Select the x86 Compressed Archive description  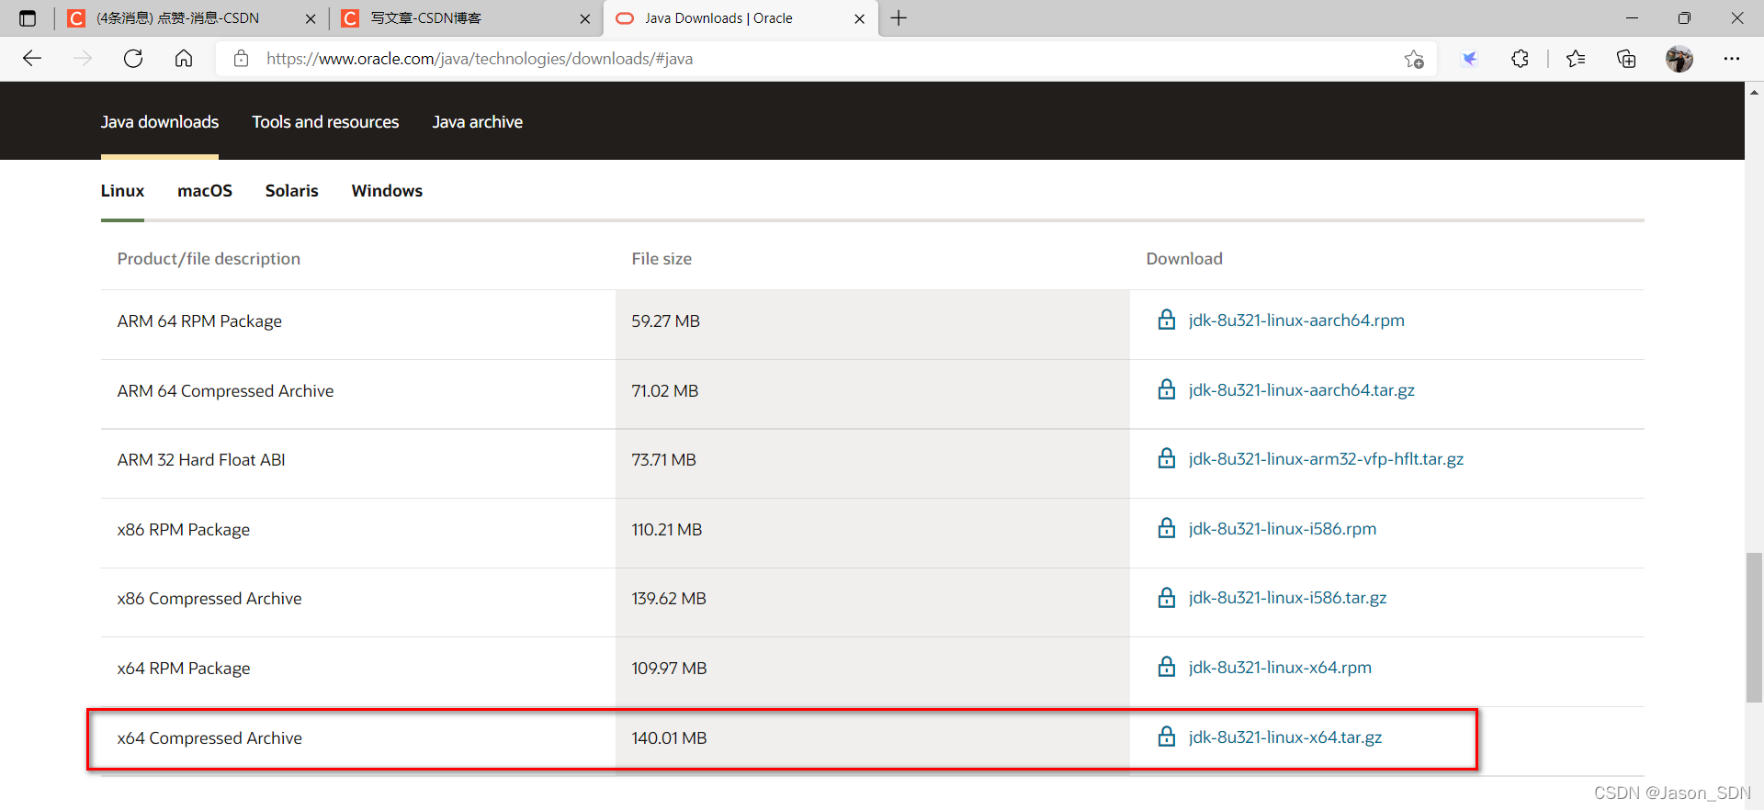(209, 599)
